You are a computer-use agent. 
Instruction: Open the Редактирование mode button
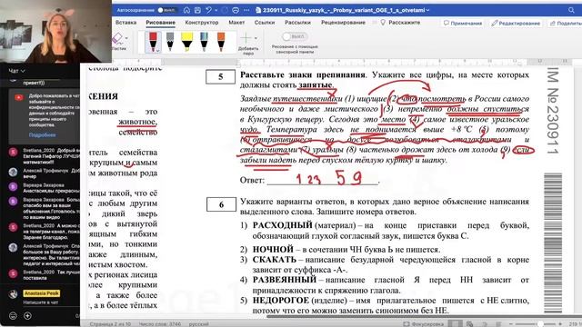pos(516,23)
